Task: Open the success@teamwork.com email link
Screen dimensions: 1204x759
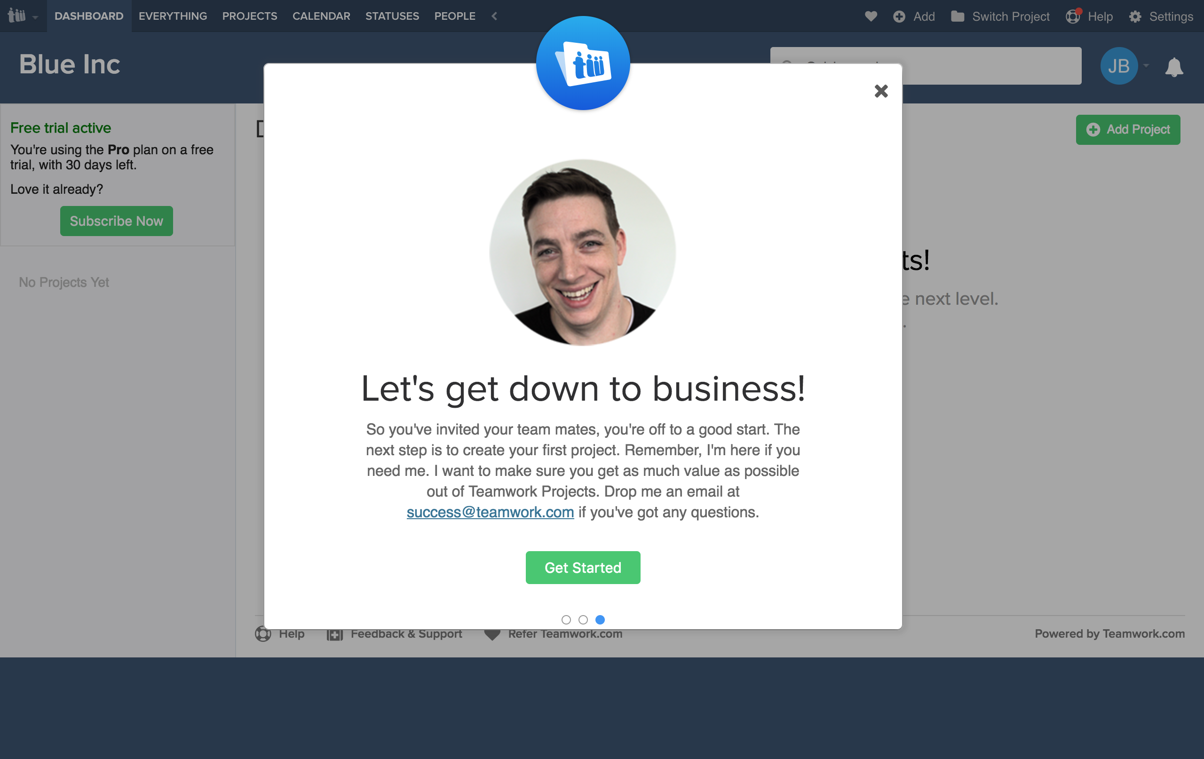Action: 490,512
